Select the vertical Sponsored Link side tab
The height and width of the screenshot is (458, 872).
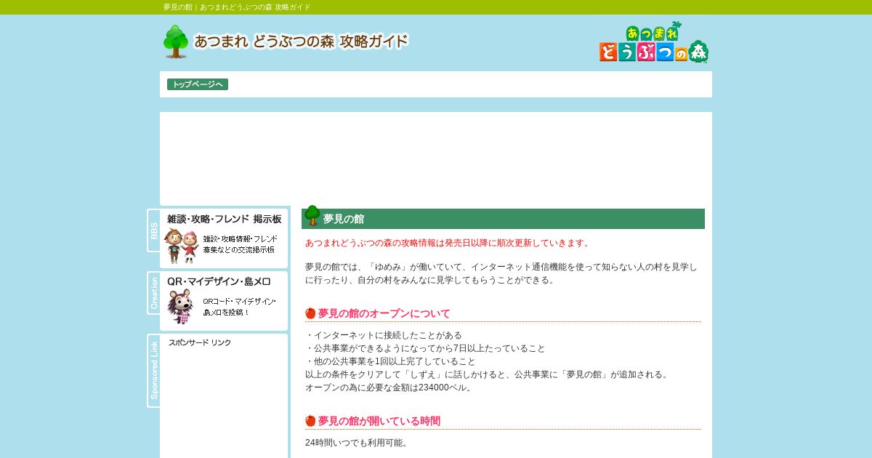154,371
